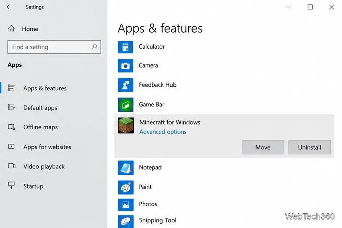Open the Apps for websites section
This screenshot has height=228, width=342.
coord(47,147)
